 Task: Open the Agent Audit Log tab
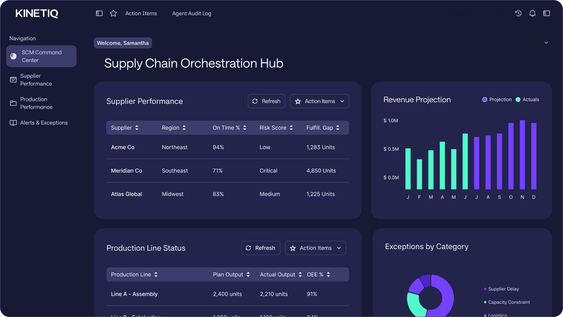click(192, 13)
